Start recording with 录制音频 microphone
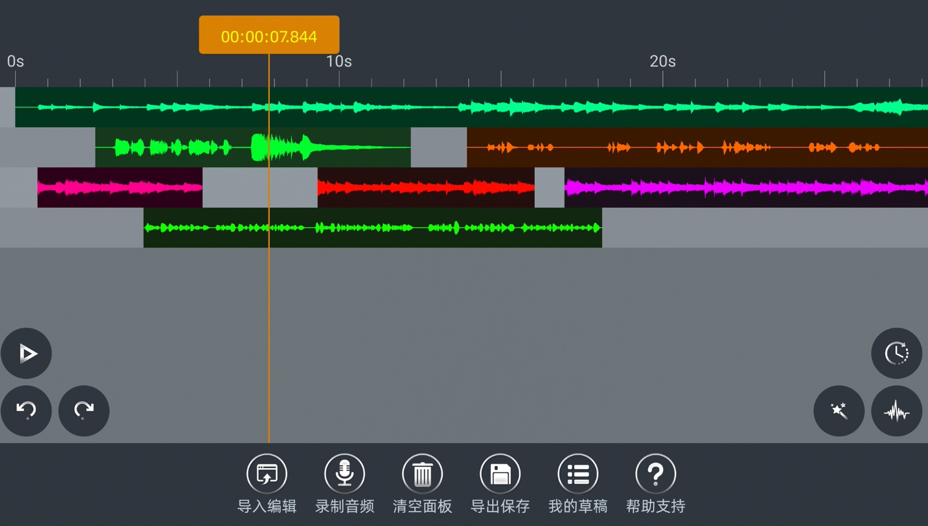Screen dimensions: 928x526 point(344,474)
